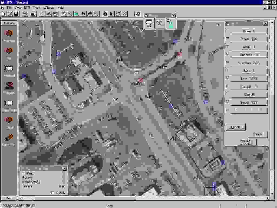The height and width of the screenshot is (208, 277).
Task: Click the Print toolbar icon
Action: 25,14
